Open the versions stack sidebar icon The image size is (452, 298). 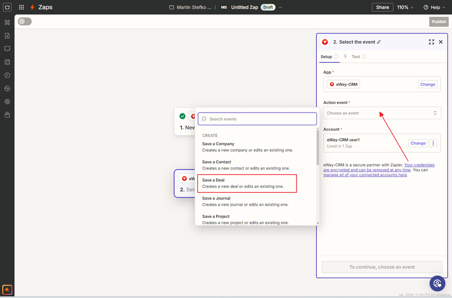point(7,115)
